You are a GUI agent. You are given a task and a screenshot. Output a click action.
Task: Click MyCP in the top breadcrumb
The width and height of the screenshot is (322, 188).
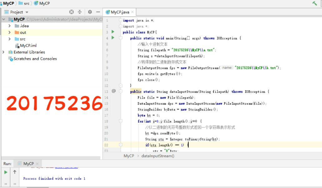coord(8,3)
